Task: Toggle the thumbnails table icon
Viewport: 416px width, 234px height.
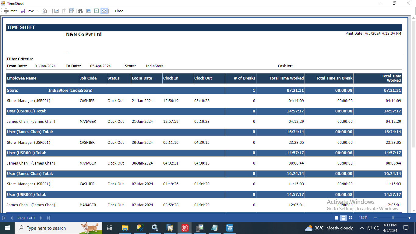Action: point(72,11)
